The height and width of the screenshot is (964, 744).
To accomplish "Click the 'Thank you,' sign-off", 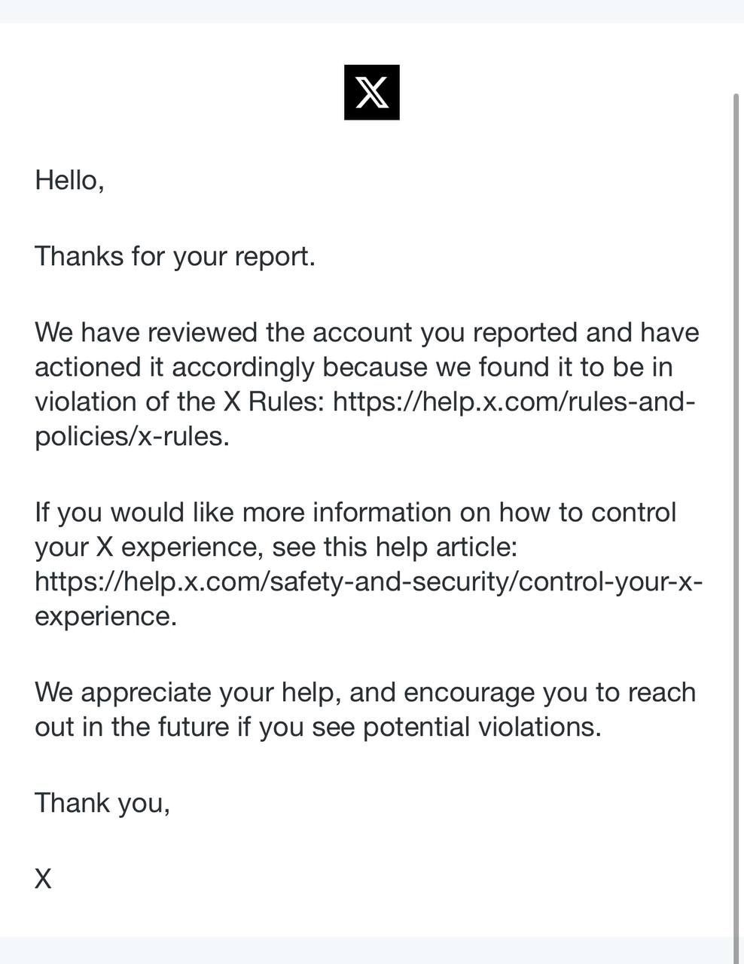I will click(102, 803).
